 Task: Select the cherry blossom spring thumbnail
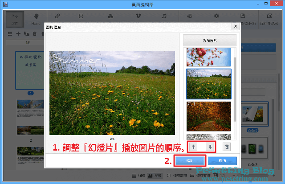pos(208,57)
